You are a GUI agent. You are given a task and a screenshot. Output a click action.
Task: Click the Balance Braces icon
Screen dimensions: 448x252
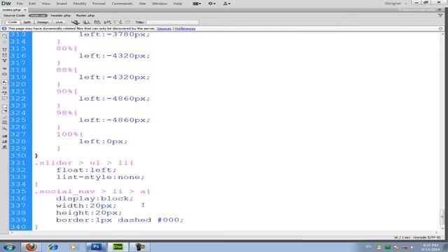[x=4, y=74]
